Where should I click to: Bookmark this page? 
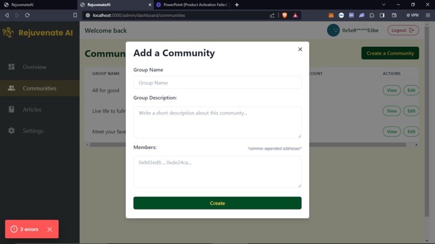(75, 15)
